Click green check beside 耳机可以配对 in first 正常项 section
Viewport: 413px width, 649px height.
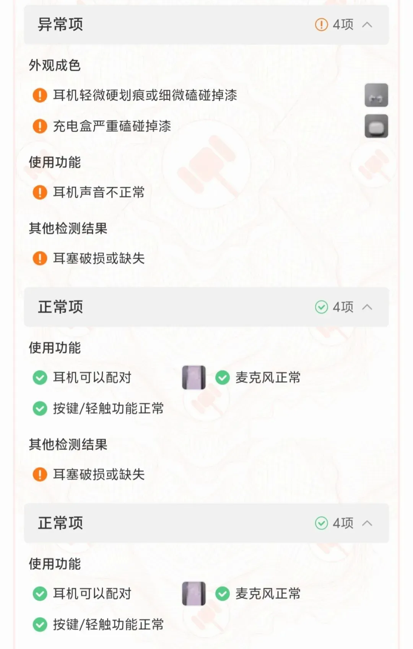point(40,378)
